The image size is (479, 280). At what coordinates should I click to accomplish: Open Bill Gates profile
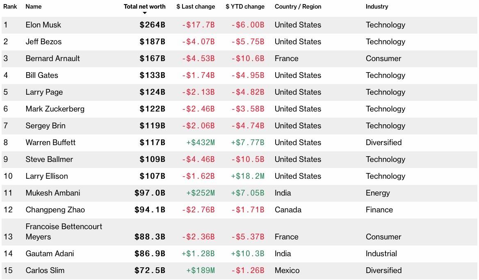pos(42,75)
